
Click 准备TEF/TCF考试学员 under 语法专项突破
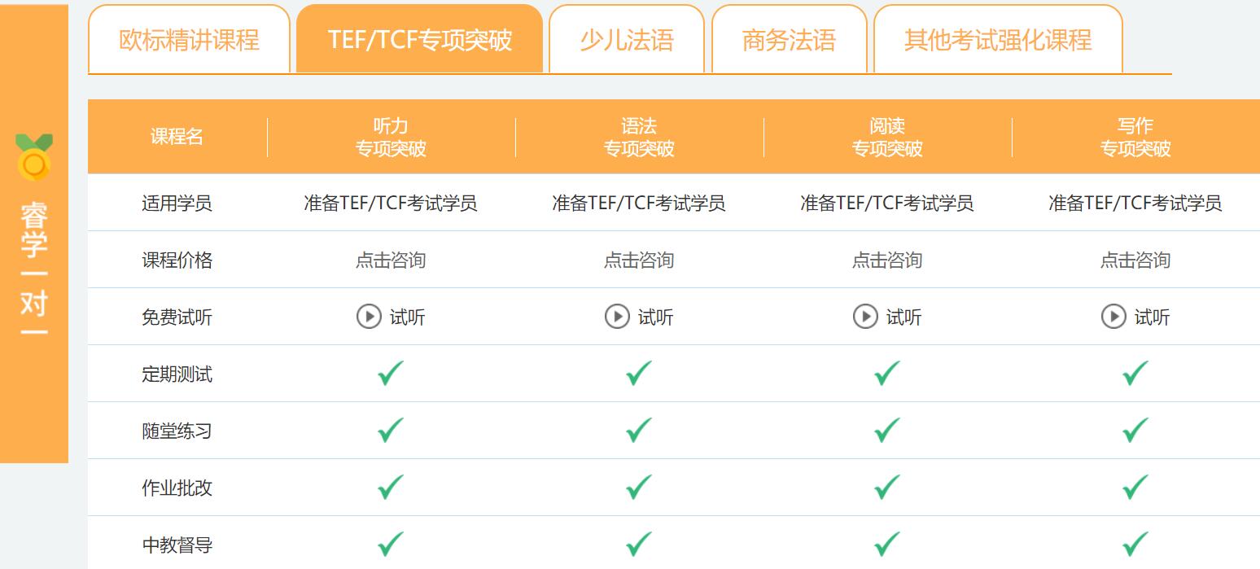637,204
